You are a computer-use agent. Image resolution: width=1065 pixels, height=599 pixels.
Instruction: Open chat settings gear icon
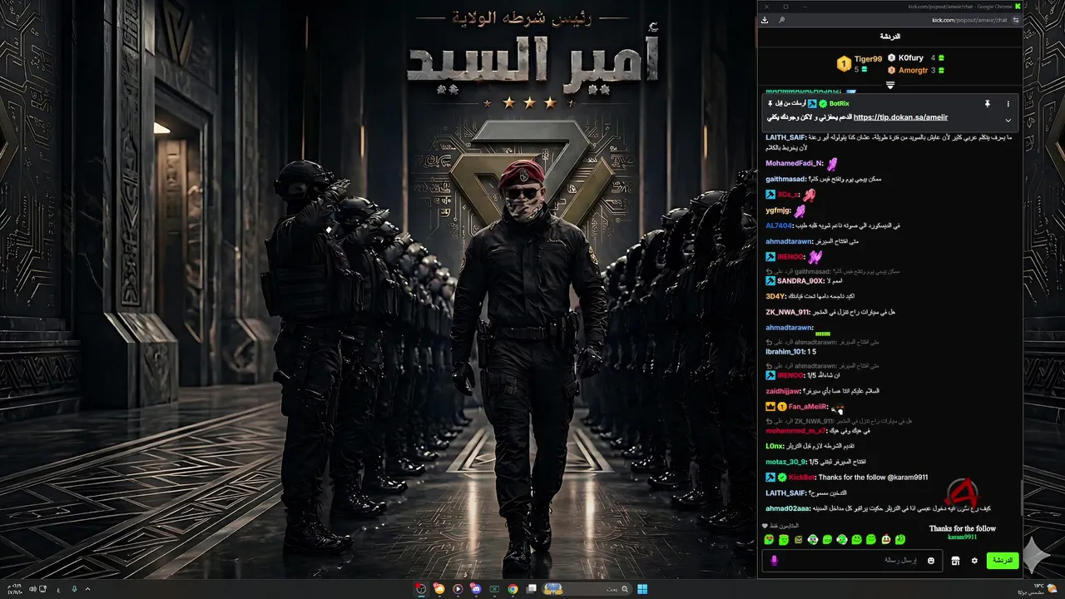click(x=974, y=561)
